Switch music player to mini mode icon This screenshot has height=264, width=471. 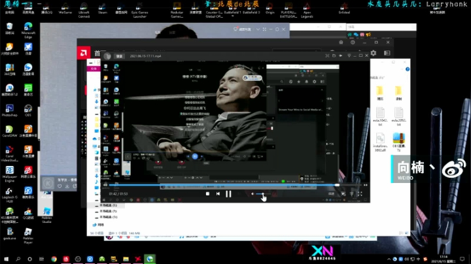pyautogui.click(x=264, y=29)
